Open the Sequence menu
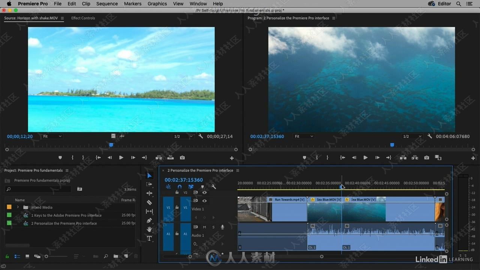 [107, 4]
